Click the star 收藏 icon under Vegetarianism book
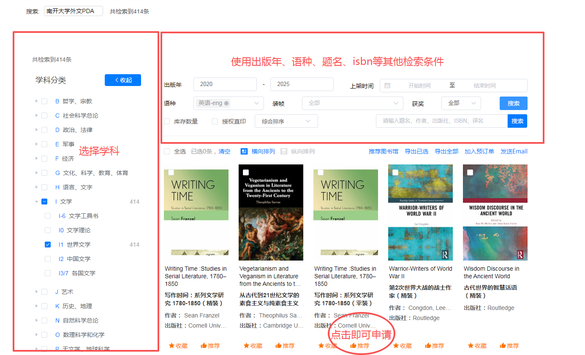The width and height of the screenshot is (585, 355). 246,346
